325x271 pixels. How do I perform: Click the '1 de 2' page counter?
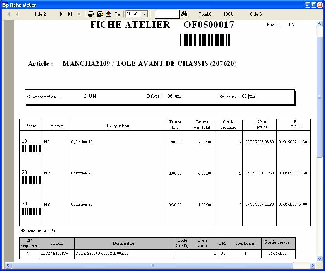coord(40,14)
